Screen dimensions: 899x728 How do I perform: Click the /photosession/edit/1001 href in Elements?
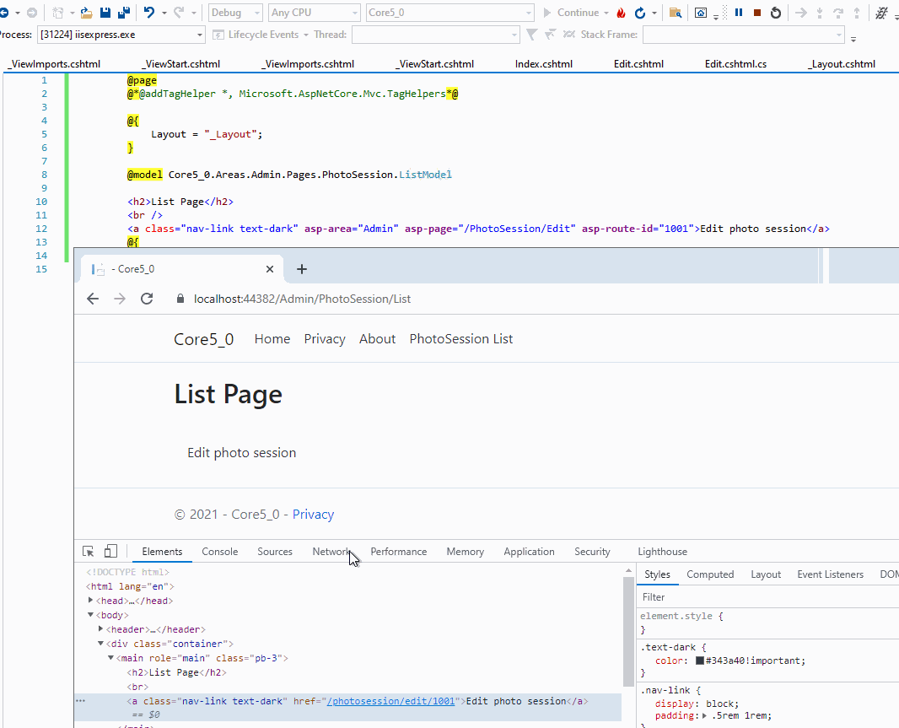tap(391, 701)
